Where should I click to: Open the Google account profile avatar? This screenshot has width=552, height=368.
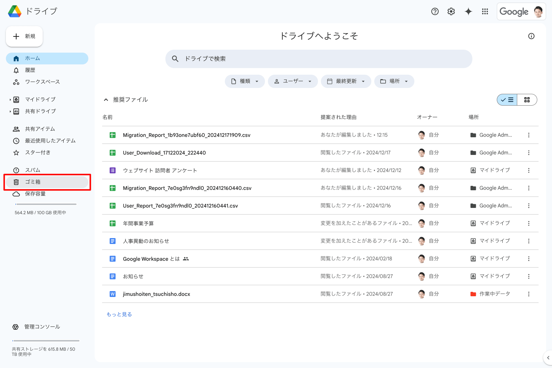pyautogui.click(x=538, y=12)
